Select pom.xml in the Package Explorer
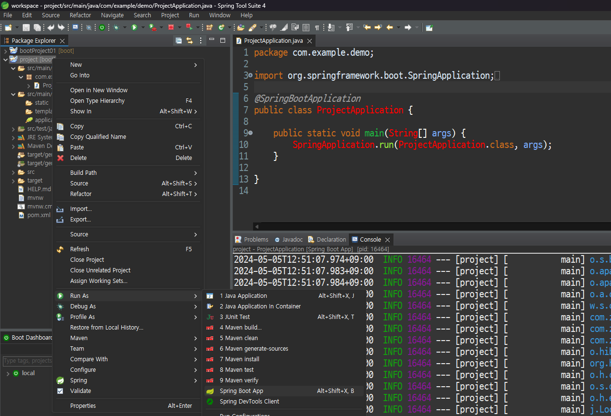The image size is (611, 416). point(38,215)
